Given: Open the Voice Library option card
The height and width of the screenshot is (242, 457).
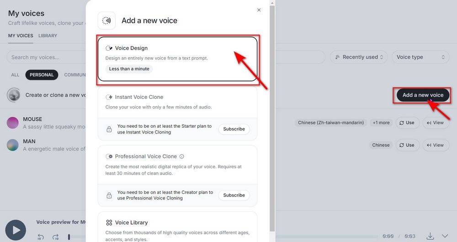Looking at the screenshot, I should coord(177,227).
